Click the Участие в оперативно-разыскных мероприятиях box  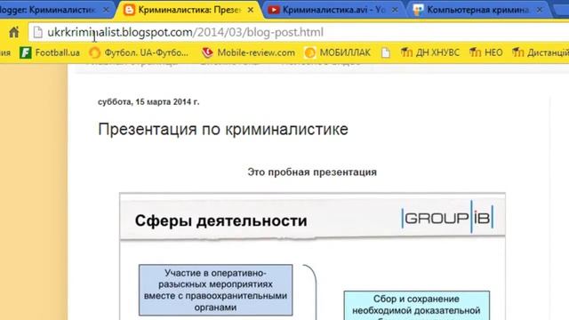click(x=215, y=290)
